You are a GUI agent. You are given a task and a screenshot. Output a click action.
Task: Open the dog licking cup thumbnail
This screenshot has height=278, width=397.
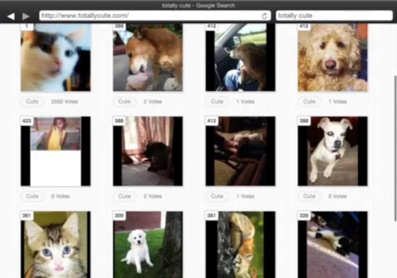click(148, 58)
